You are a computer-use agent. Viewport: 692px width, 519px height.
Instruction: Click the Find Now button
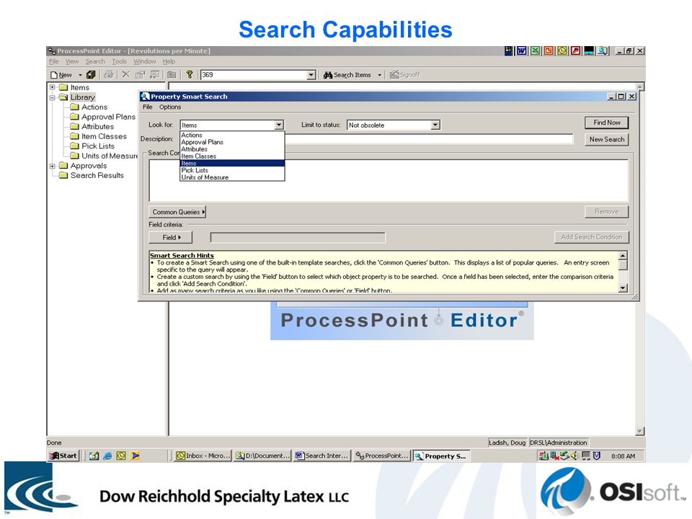pyautogui.click(x=607, y=123)
